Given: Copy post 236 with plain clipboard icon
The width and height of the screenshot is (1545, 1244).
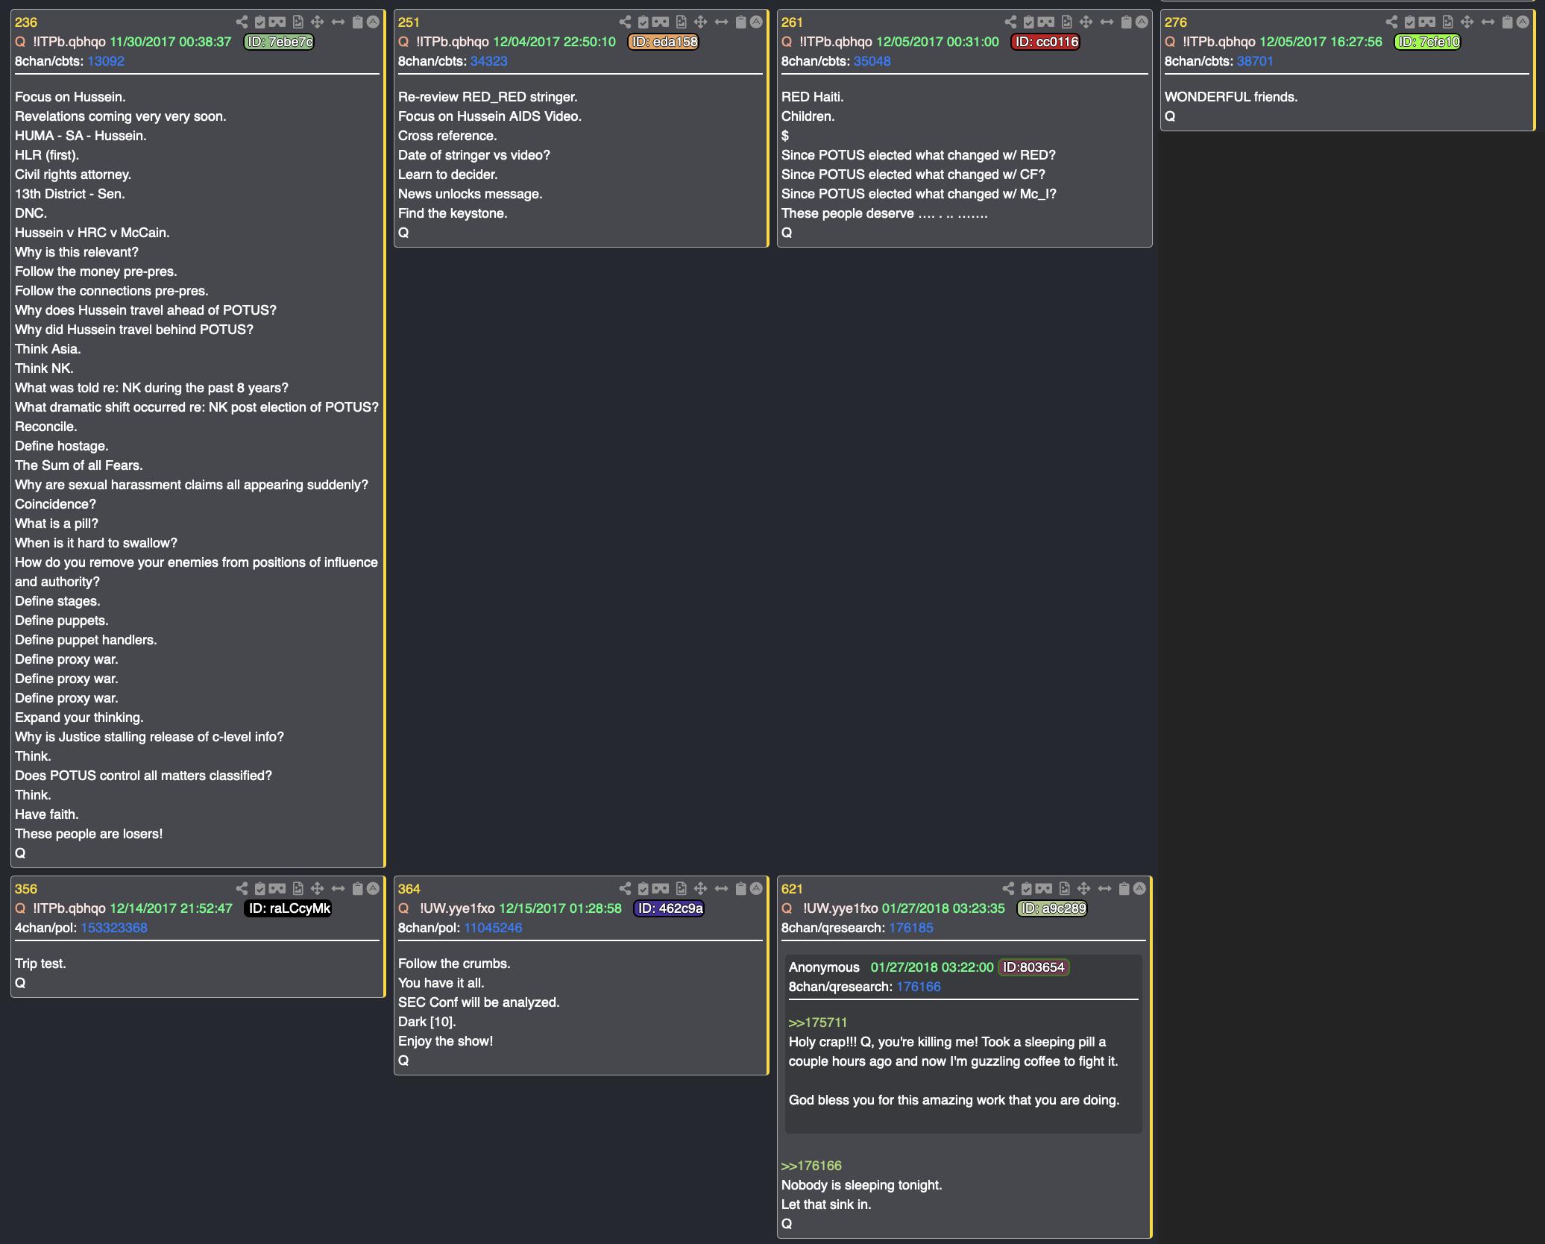Looking at the screenshot, I should coord(358,22).
